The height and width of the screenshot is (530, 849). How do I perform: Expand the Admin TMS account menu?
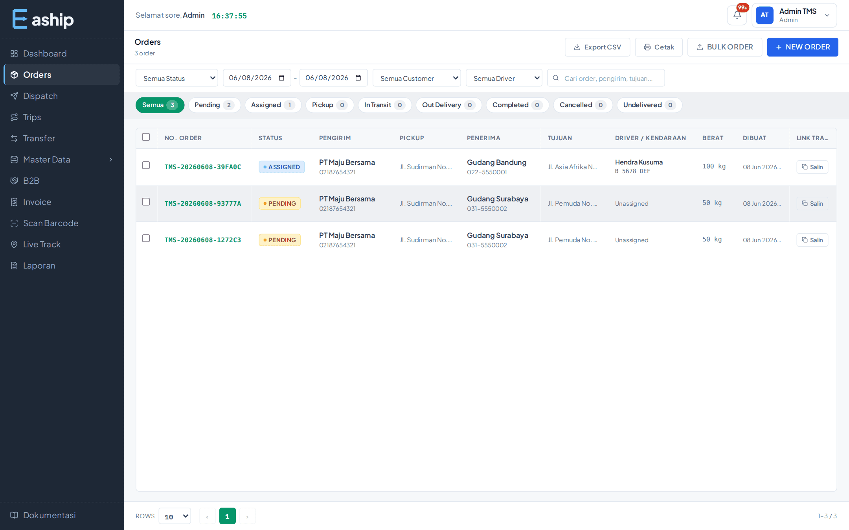coord(794,15)
